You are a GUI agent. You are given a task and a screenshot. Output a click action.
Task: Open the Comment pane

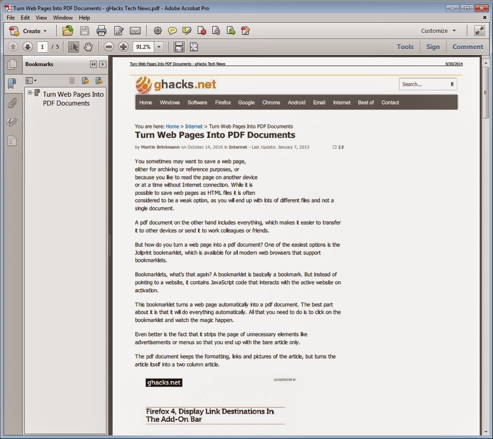pos(468,47)
